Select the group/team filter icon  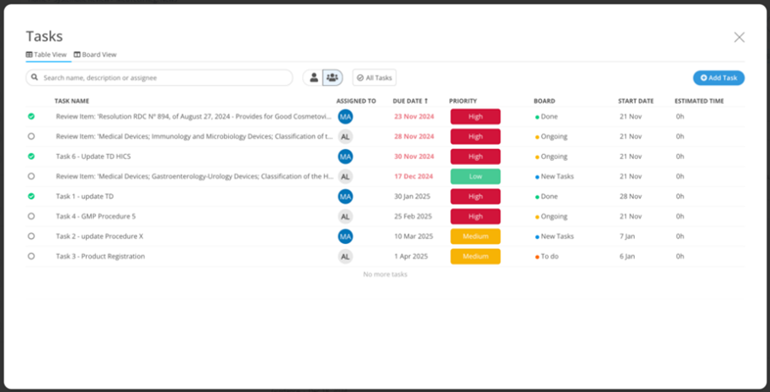tap(333, 77)
